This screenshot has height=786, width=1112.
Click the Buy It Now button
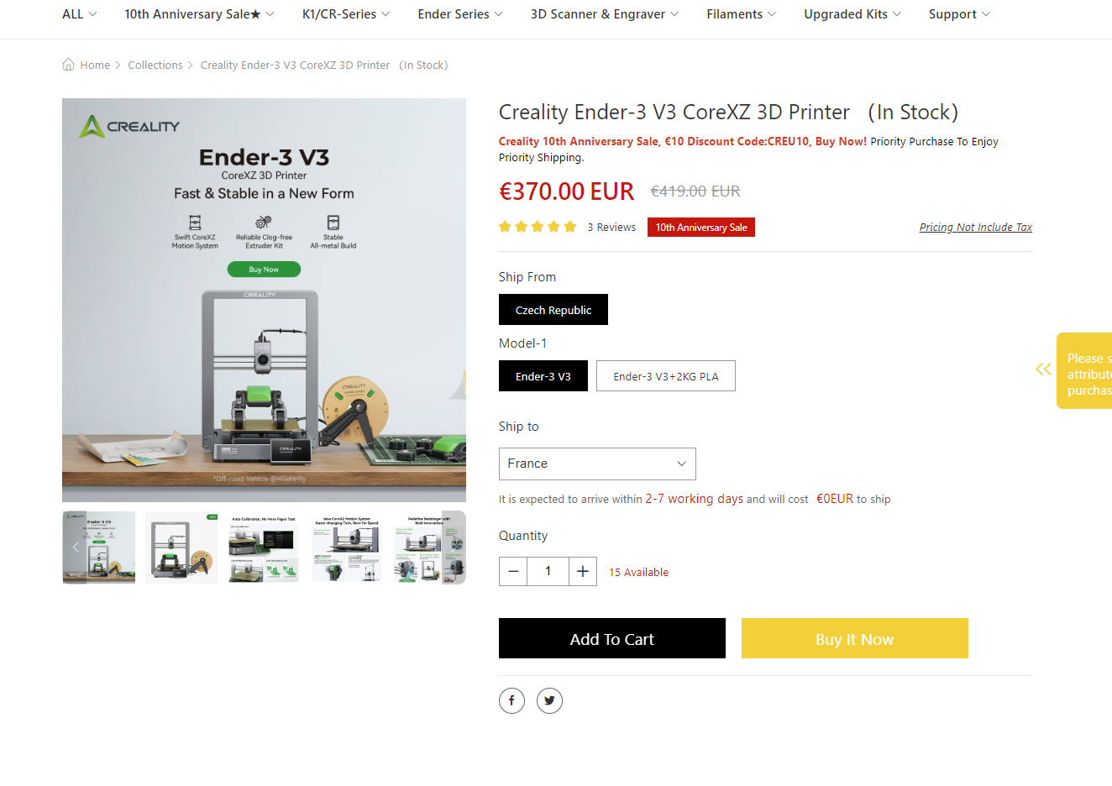855,638
